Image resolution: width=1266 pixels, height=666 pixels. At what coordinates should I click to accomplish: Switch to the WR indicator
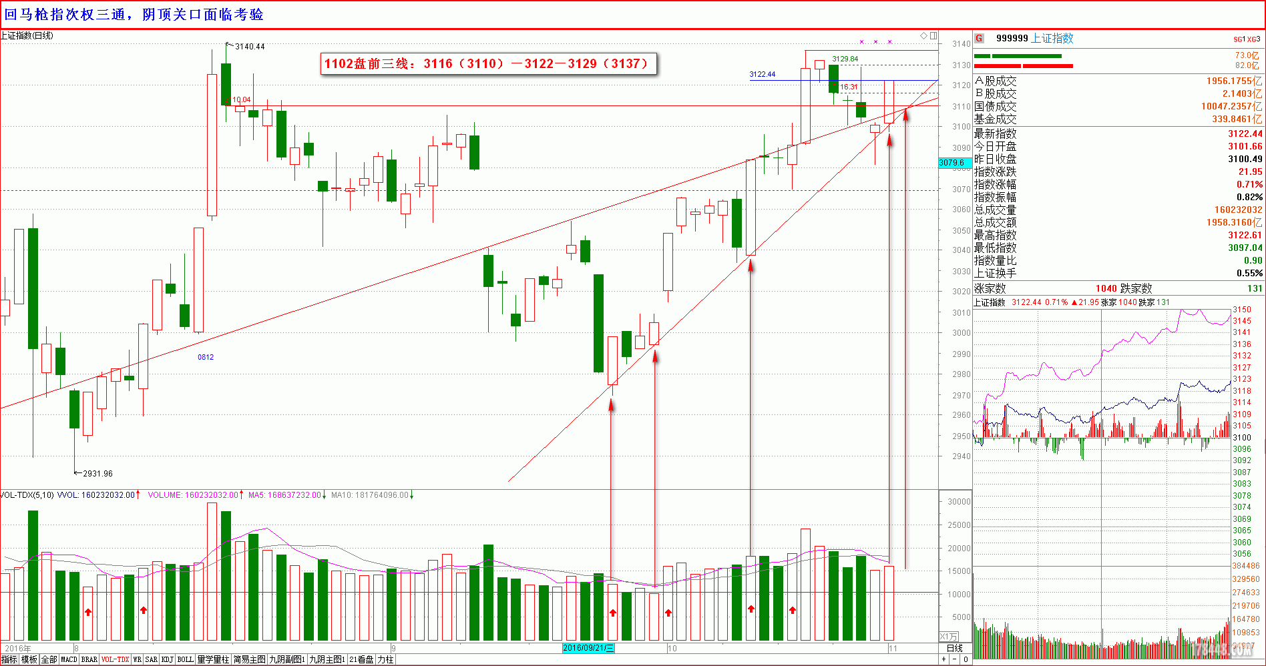pyautogui.click(x=137, y=659)
